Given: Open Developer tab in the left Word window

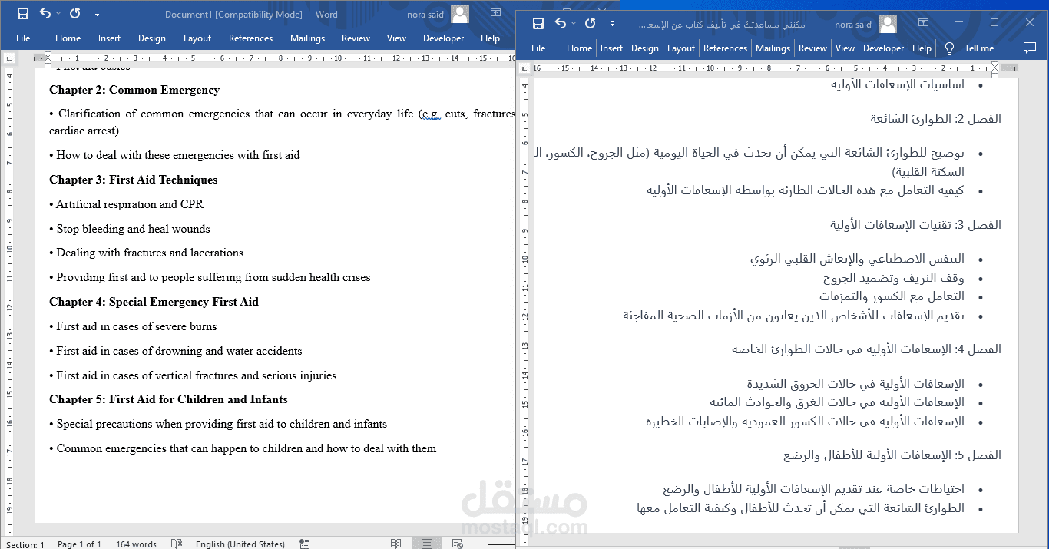Looking at the screenshot, I should tap(444, 38).
